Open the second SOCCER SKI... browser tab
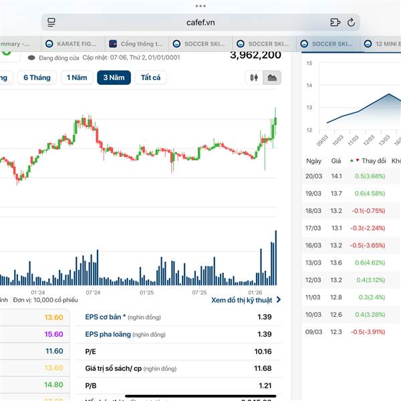The image size is (401, 401). pyautogui.click(x=265, y=43)
